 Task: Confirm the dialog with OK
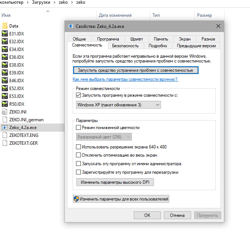click(147, 215)
